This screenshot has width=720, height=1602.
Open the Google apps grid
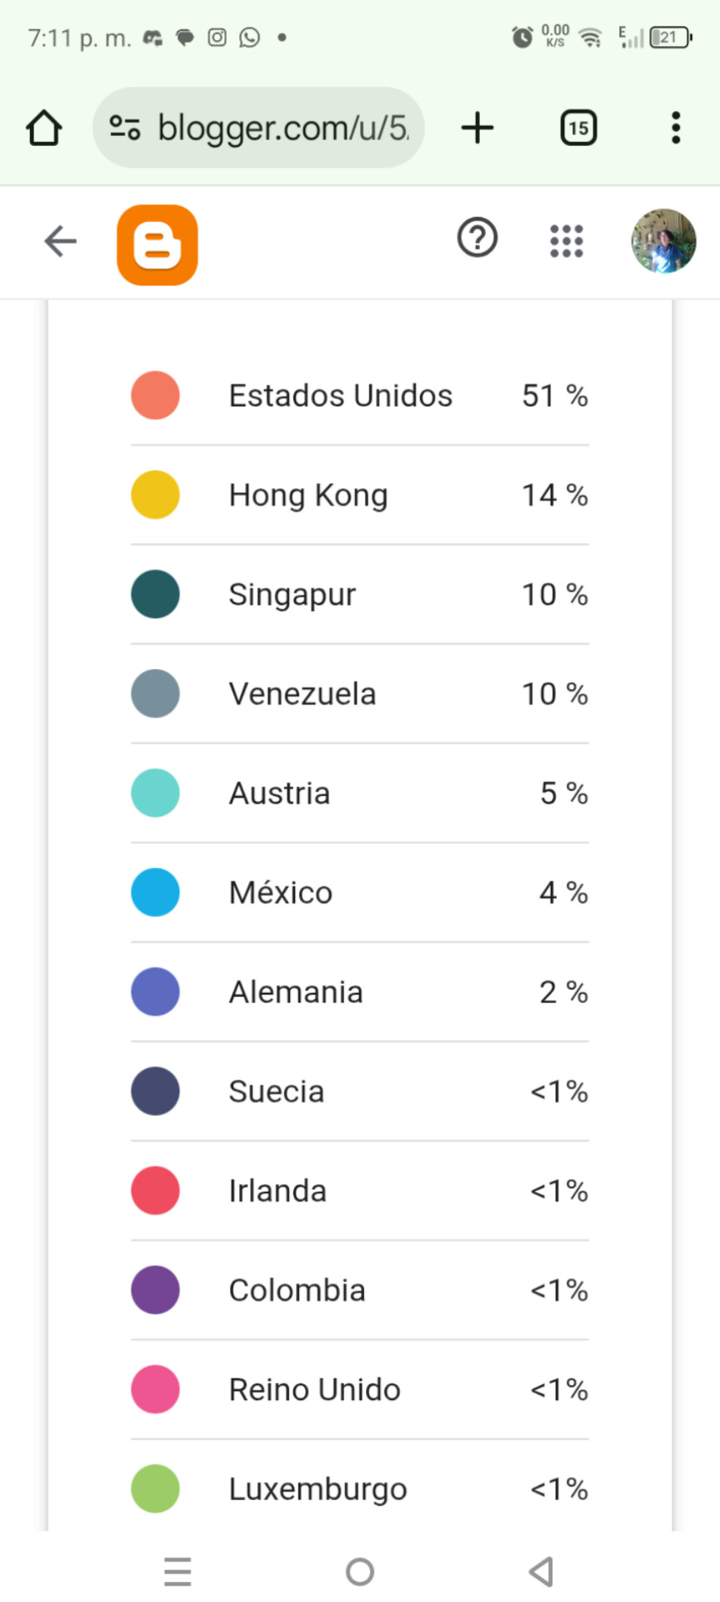click(567, 241)
